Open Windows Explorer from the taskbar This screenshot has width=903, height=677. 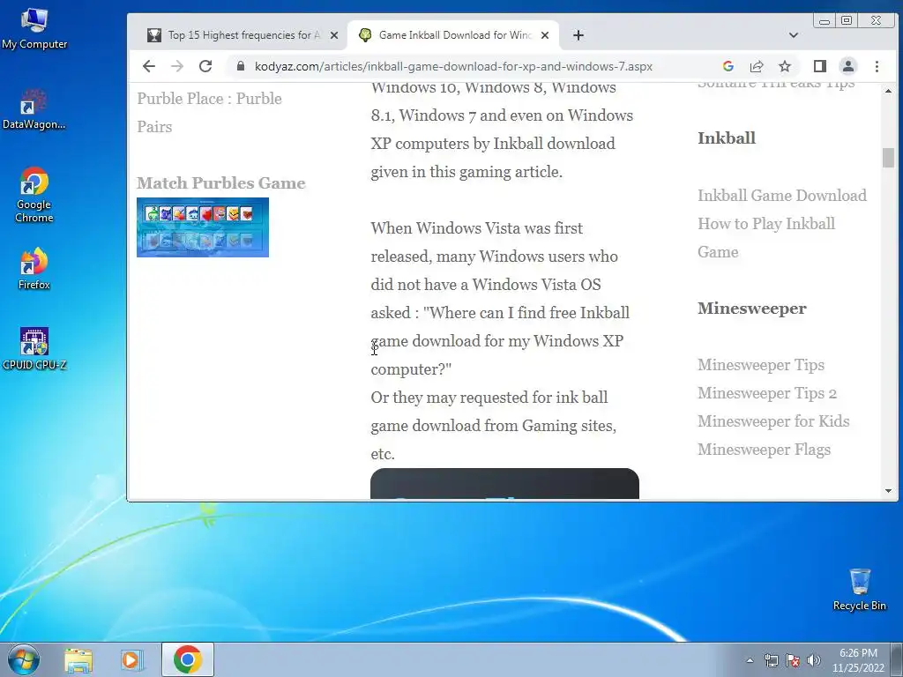pyautogui.click(x=78, y=660)
